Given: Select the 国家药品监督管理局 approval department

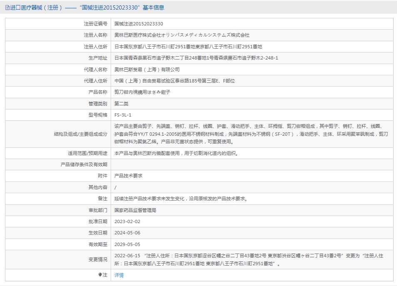Looking at the screenshot, I should click(x=135, y=210).
